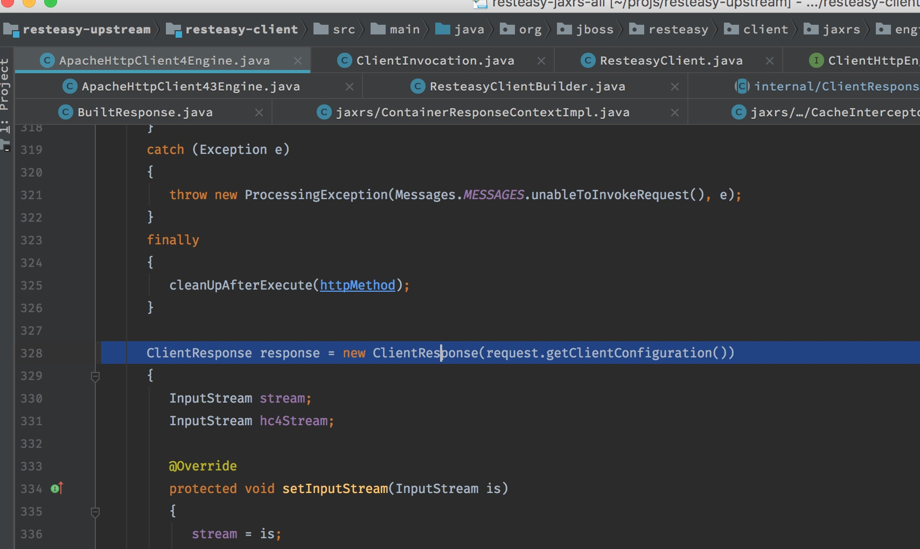The height and width of the screenshot is (549, 920).
Task: Click blue source-root icon of java breadcrumb
Action: [x=443, y=29]
